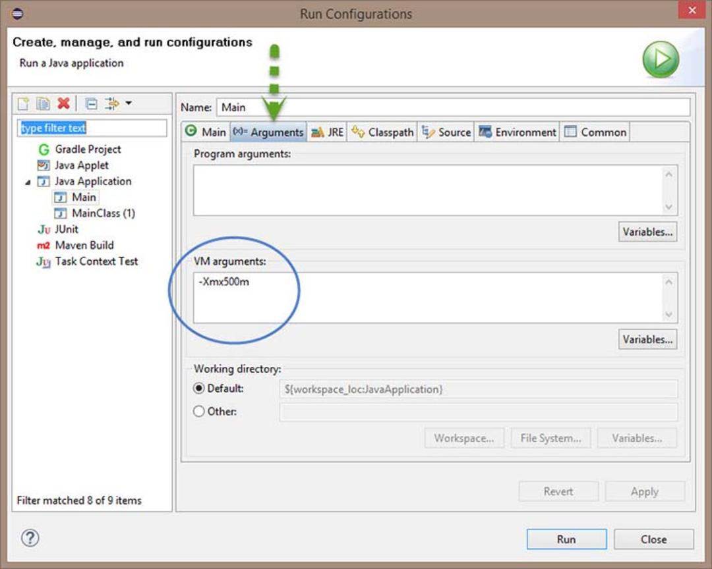Viewport: 712px width, 569px height.
Task: Click the Duplicate launch configuration icon
Action: tap(43, 104)
